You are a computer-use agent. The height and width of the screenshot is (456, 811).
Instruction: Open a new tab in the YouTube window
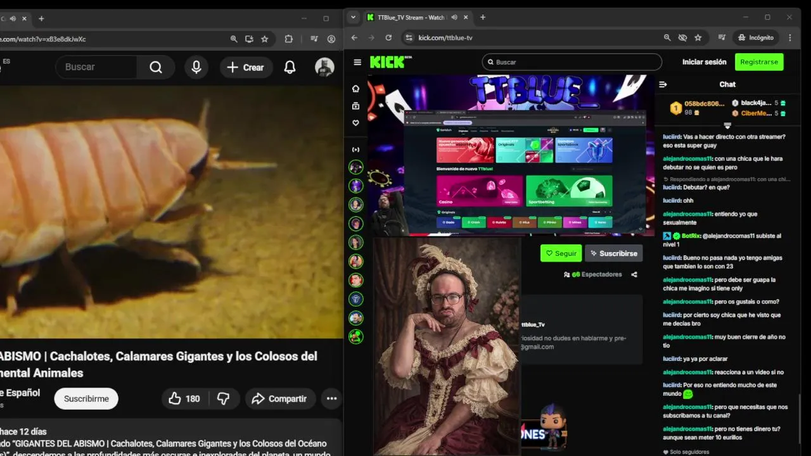pos(41,18)
